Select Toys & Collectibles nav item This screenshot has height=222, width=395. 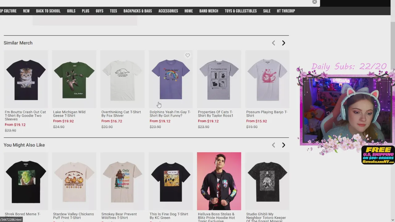[241, 11]
